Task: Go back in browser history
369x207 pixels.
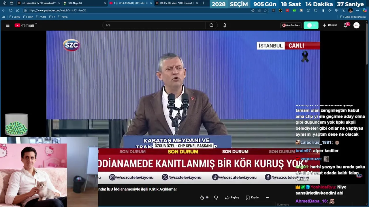Action: pos(4,10)
